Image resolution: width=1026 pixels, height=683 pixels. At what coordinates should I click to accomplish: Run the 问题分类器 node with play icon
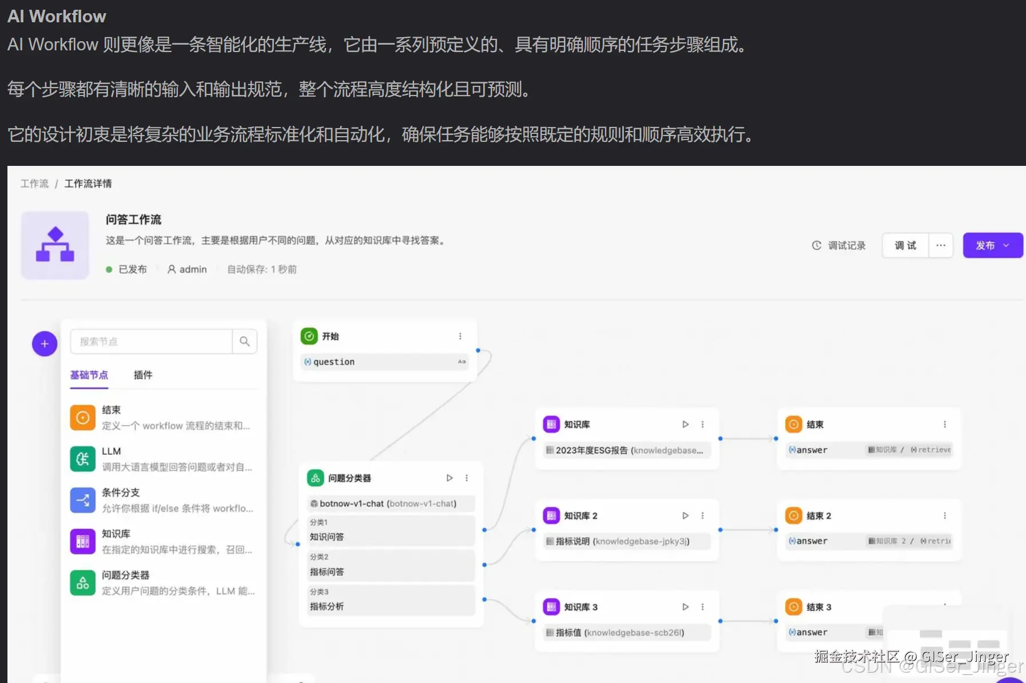(450, 478)
